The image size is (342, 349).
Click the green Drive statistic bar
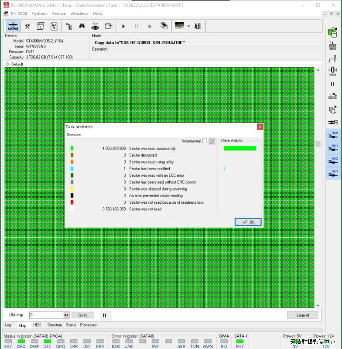240,148
